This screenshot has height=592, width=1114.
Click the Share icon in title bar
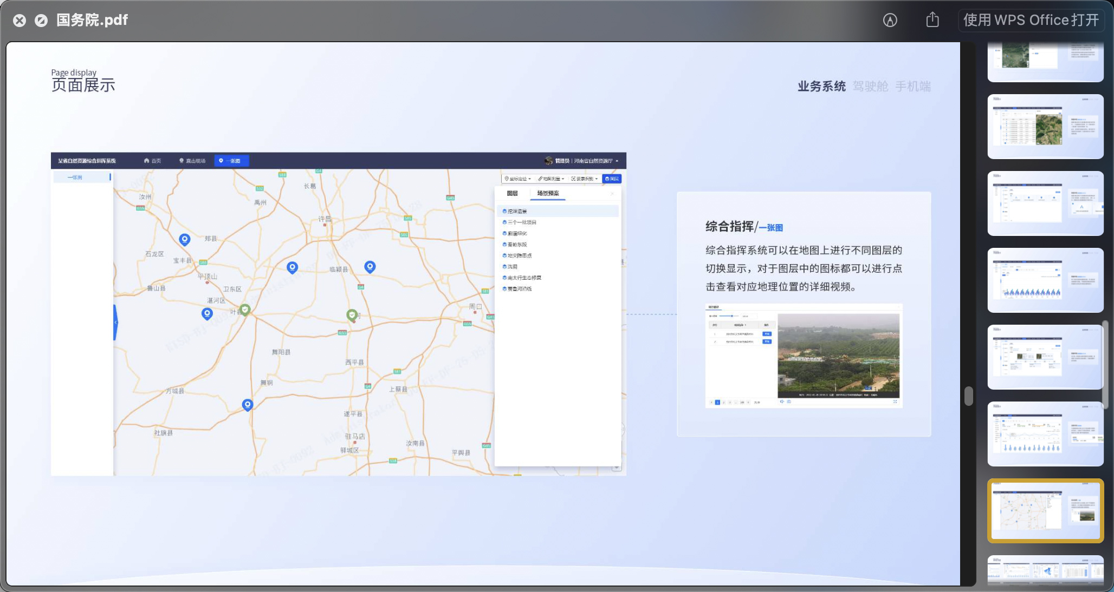932,19
